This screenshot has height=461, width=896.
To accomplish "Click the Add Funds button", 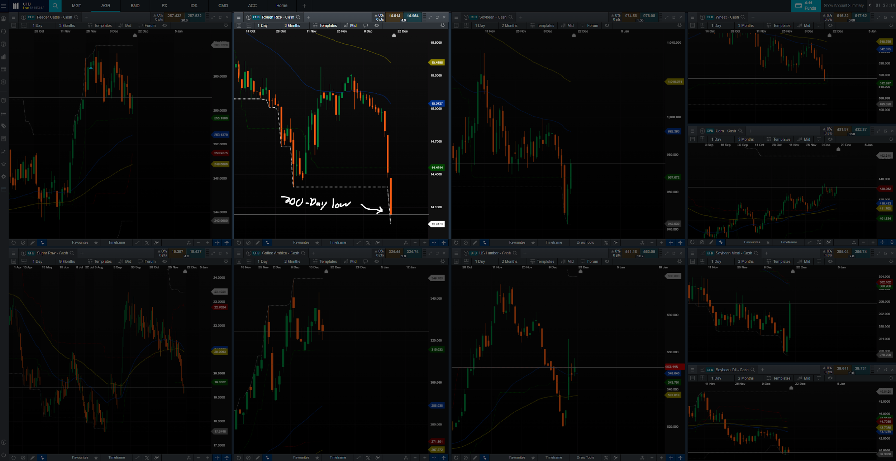I will click(x=806, y=6).
